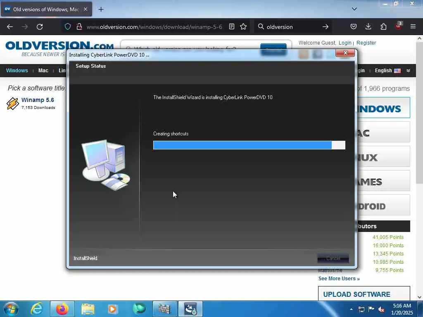
Task: Open the Winamp 5.6 title link
Action: 38,100
